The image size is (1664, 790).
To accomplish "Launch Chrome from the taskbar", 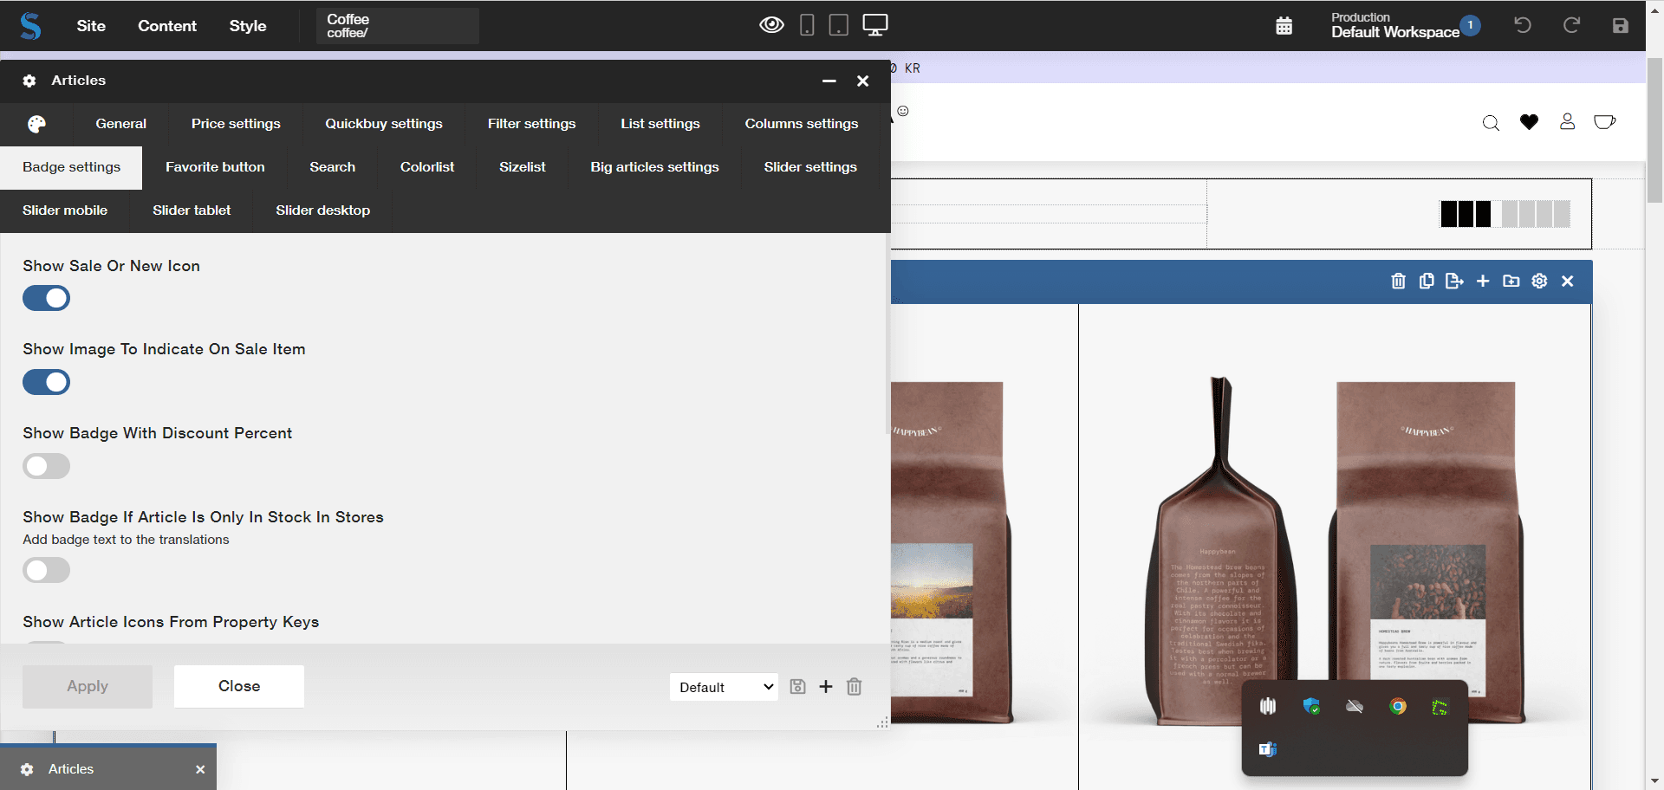I will [x=1397, y=707].
